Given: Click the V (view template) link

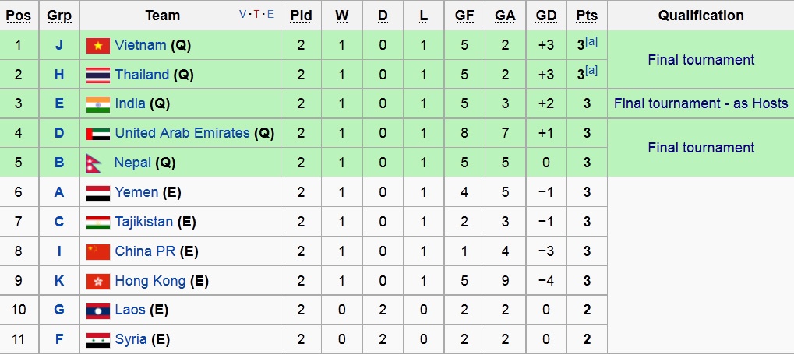Looking at the screenshot, I should (243, 15).
